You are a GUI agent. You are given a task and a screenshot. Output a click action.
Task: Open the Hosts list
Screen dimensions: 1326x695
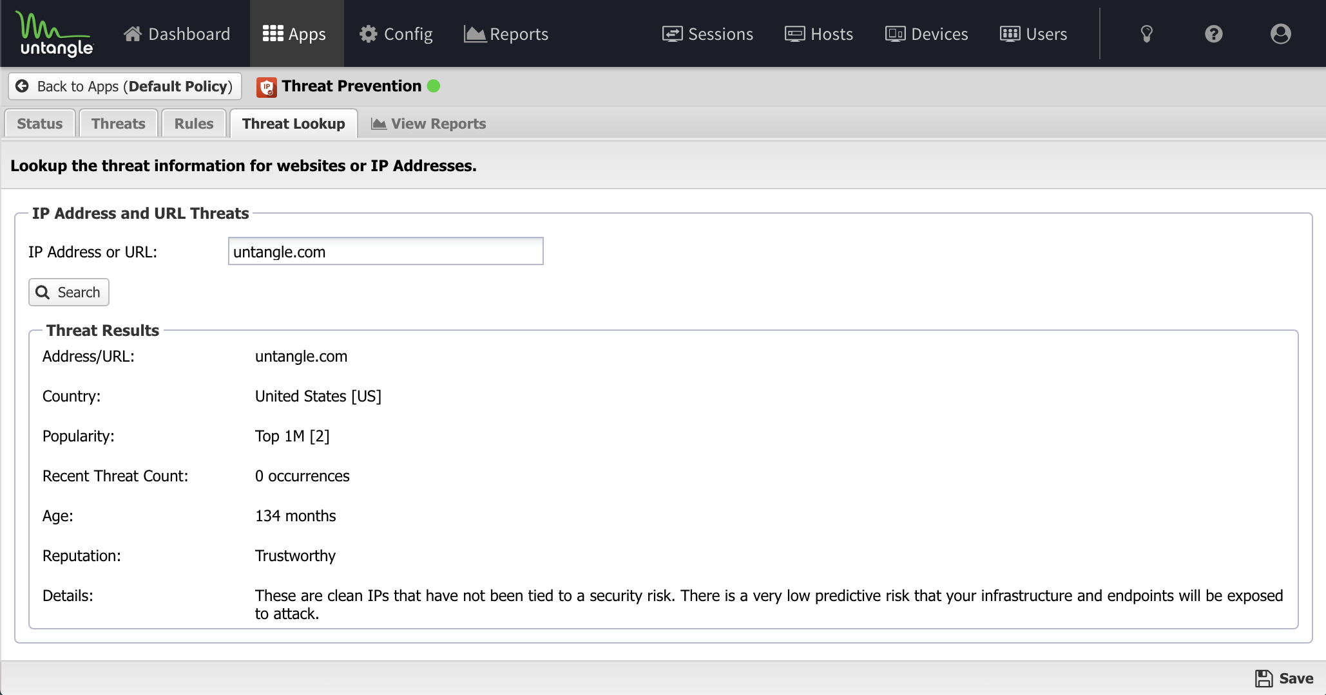pyautogui.click(x=819, y=33)
